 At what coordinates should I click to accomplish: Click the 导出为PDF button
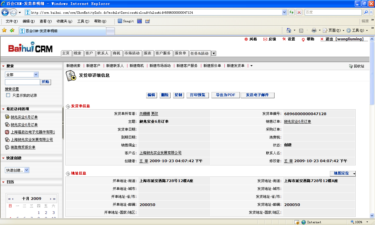click(226, 95)
